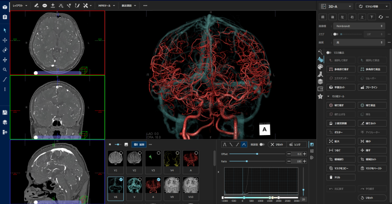Open the wrench tools dropdown arrow
This screenshot has height=204, width=392.
91,6
